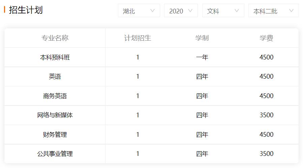The height and width of the screenshot is (168, 303).
Task: Open the 湖北 province dropdown
Action: 139,11
